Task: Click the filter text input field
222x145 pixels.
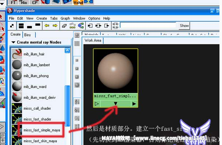Action: [x=148, y=25]
